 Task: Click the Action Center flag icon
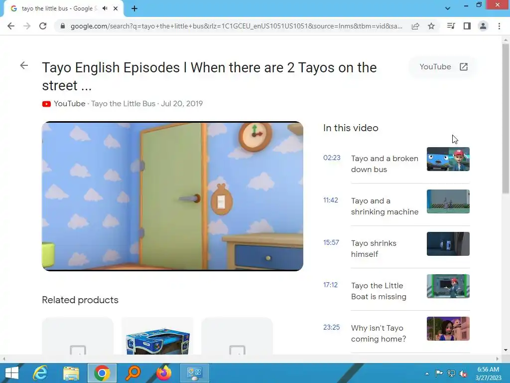pyautogui.click(x=439, y=374)
